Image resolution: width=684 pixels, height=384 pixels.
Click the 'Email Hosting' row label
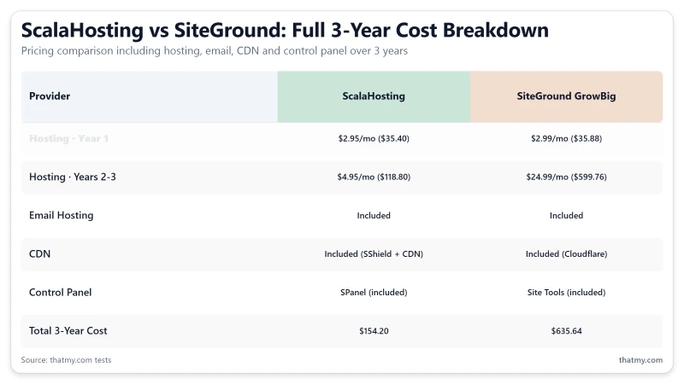point(61,216)
